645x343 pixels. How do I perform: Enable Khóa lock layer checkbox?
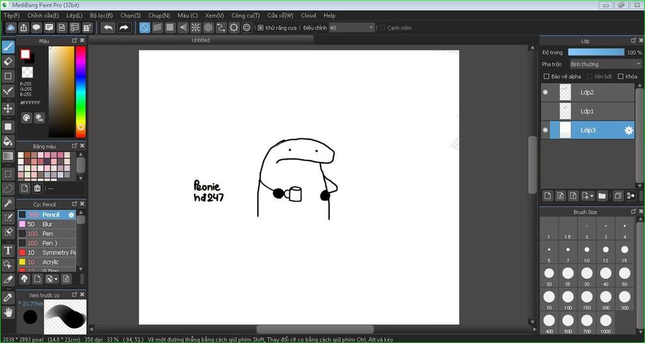click(x=620, y=76)
